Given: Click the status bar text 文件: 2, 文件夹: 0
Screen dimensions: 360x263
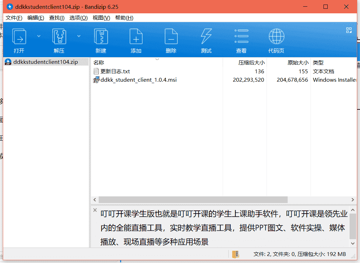Looking at the screenshot, I should [x=274, y=254].
